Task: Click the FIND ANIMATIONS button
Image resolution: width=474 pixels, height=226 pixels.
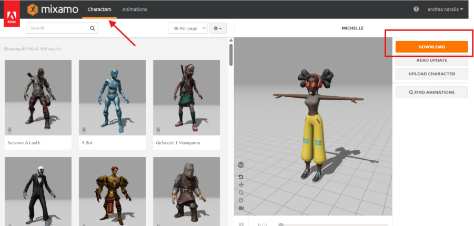Action: point(432,93)
